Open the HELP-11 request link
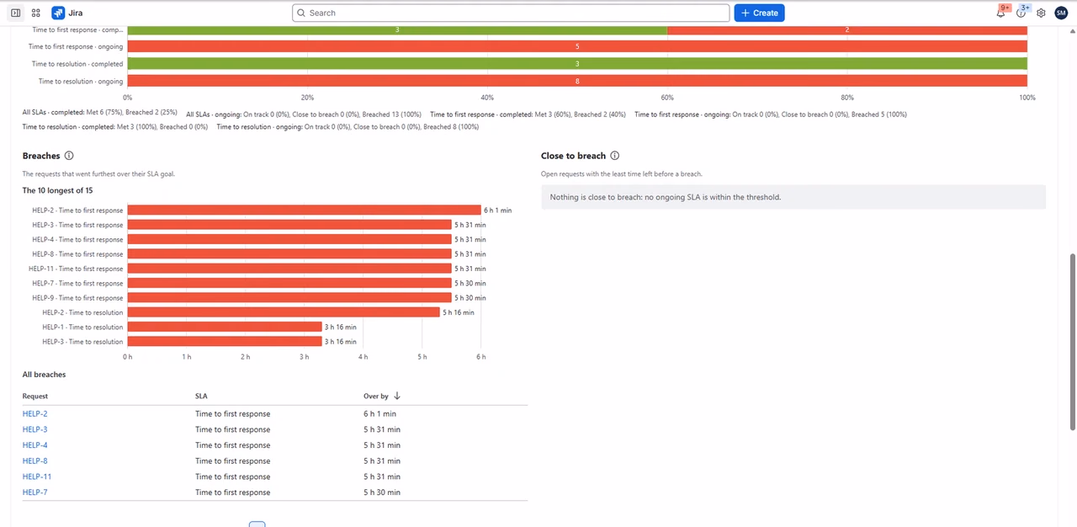Image resolution: width=1077 pixels, height=527 pixels. pos(37,476)
